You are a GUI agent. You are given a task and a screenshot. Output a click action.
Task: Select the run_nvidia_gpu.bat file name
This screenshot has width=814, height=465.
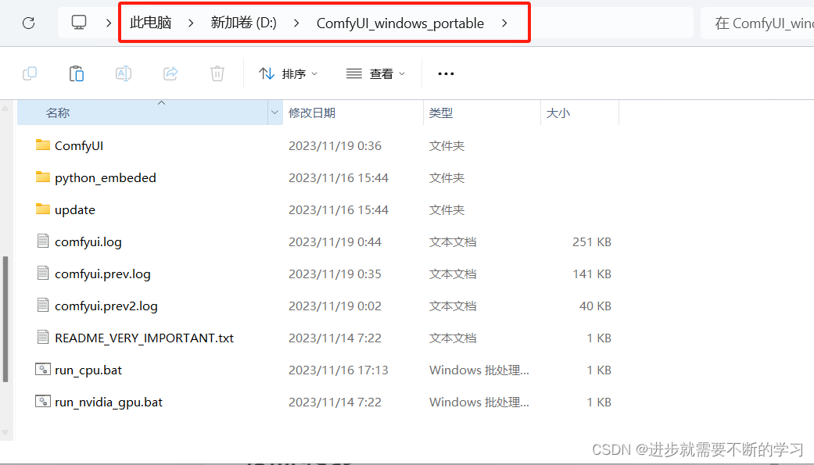[x=109, y=402]
